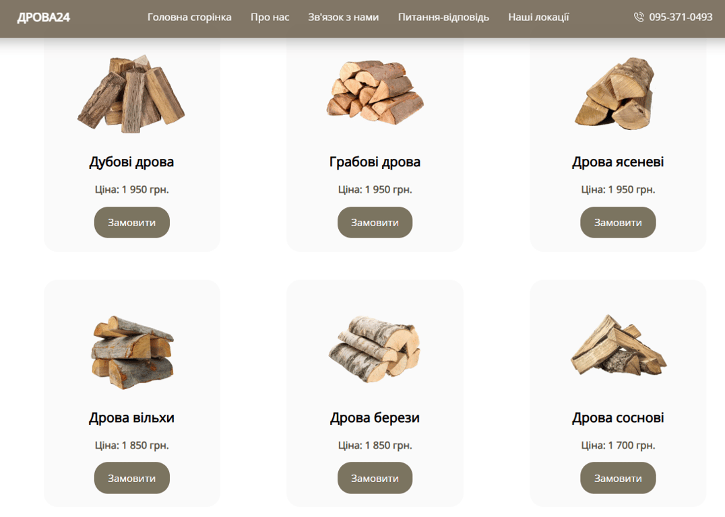Order Дрова ясеневі via Замовити
The height and width of the screenshot is (517, 725).
pyautogui.click(x=618, y=222)
